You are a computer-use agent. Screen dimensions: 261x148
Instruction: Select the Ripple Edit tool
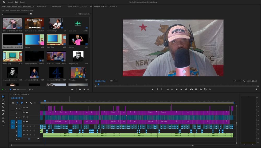point(3,103)
